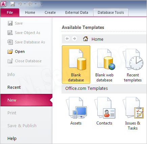This screenshot has width=147, height=144.
Task: Click the 'Recent templates' caption text
Action: 133,77
